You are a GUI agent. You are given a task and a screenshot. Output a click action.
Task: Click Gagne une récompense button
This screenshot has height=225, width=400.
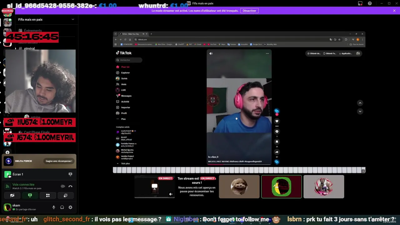point(59,161)
